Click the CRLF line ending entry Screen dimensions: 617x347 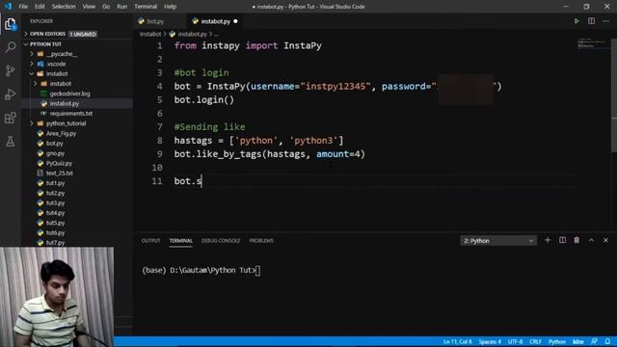coord(535,341)
